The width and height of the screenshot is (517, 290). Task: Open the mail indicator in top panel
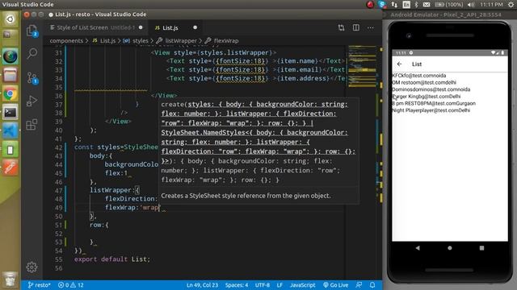click(427, 4)
